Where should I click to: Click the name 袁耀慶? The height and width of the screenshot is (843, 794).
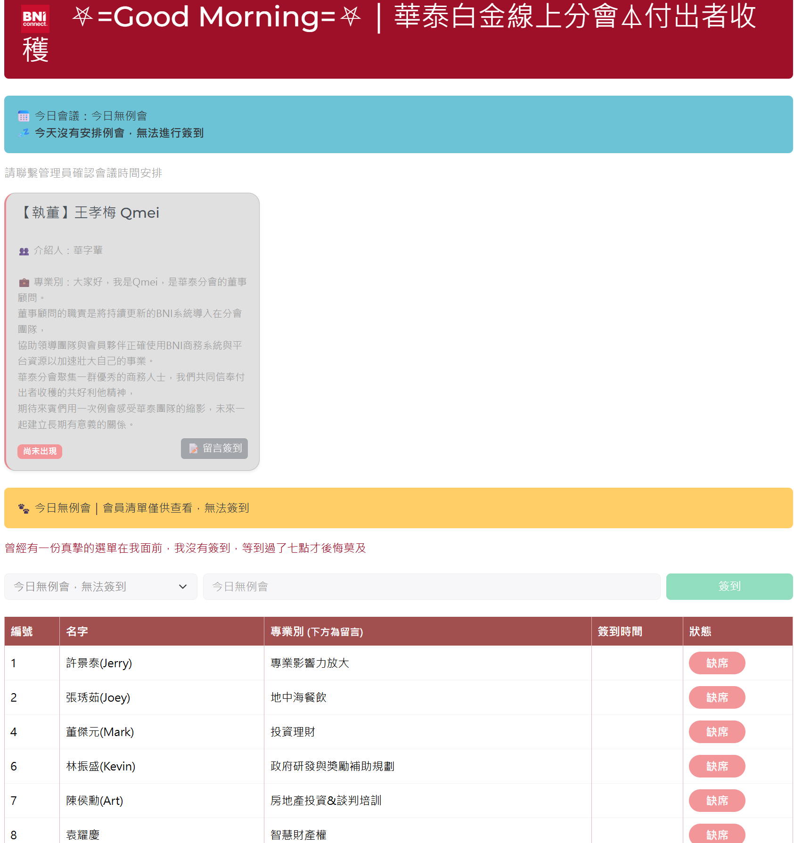point(83,835)
